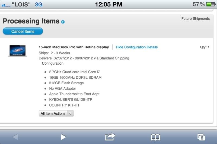Tap the Safari back arrow
217x144 pixels.
pos(15,137)
